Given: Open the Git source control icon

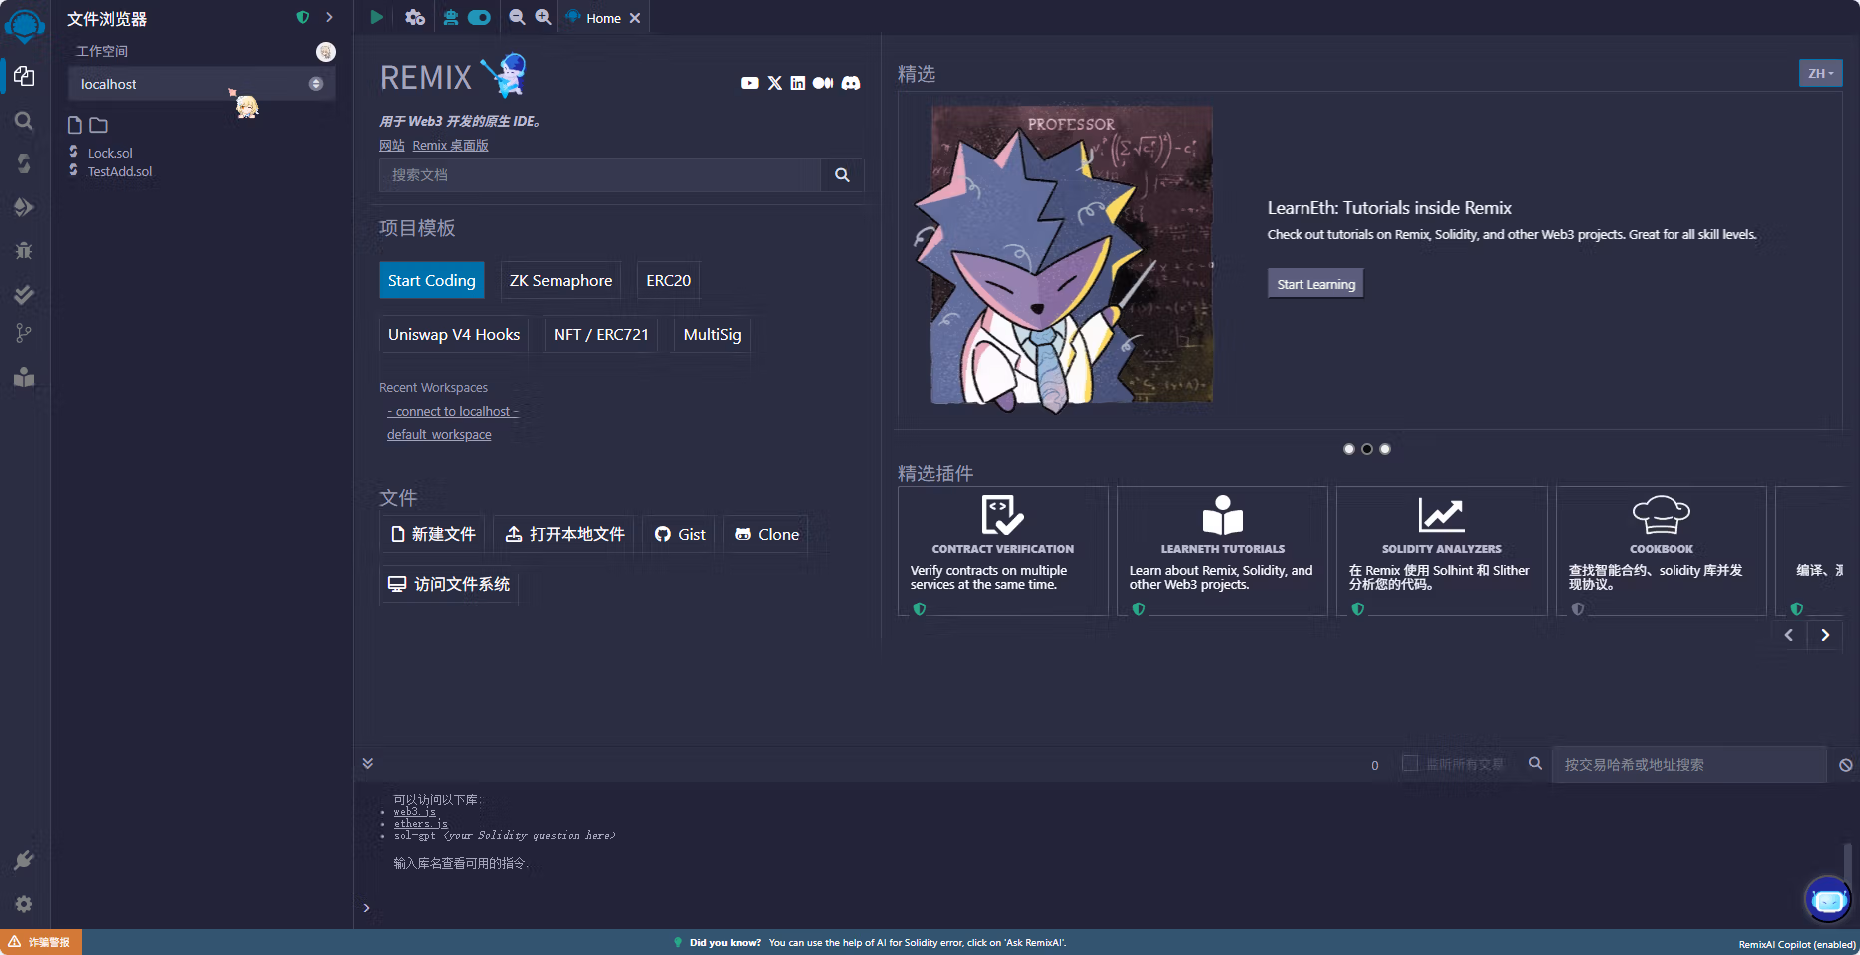Looking at the screenshot, I should tap(24, 334).
